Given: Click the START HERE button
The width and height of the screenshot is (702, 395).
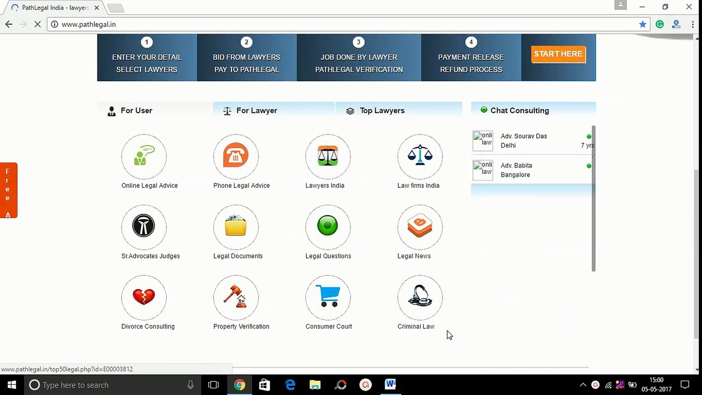Looking at the screenshot, I should pos(558,54).
